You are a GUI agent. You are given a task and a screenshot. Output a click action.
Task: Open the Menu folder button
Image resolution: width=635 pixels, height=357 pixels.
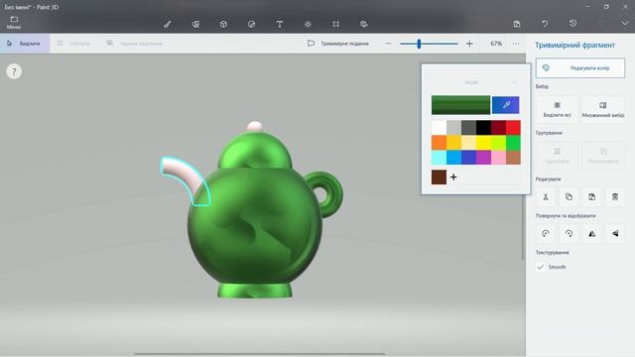click(x=14, y=22)
